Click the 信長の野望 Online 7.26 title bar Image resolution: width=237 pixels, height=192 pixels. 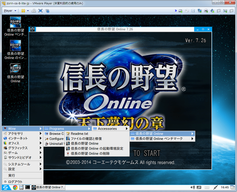(115, 29)
